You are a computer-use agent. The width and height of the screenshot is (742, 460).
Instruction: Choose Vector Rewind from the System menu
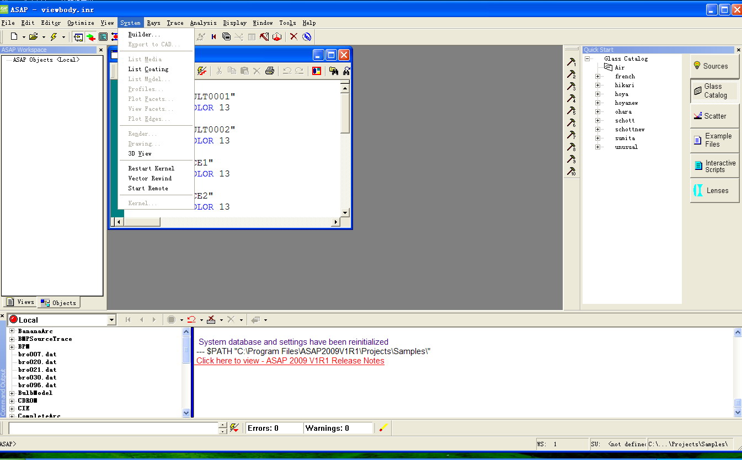click(156, 178)
